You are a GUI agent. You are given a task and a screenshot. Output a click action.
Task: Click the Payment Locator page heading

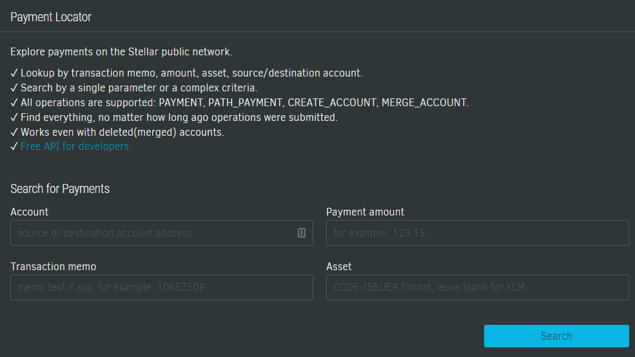click(x=51, y=17)
